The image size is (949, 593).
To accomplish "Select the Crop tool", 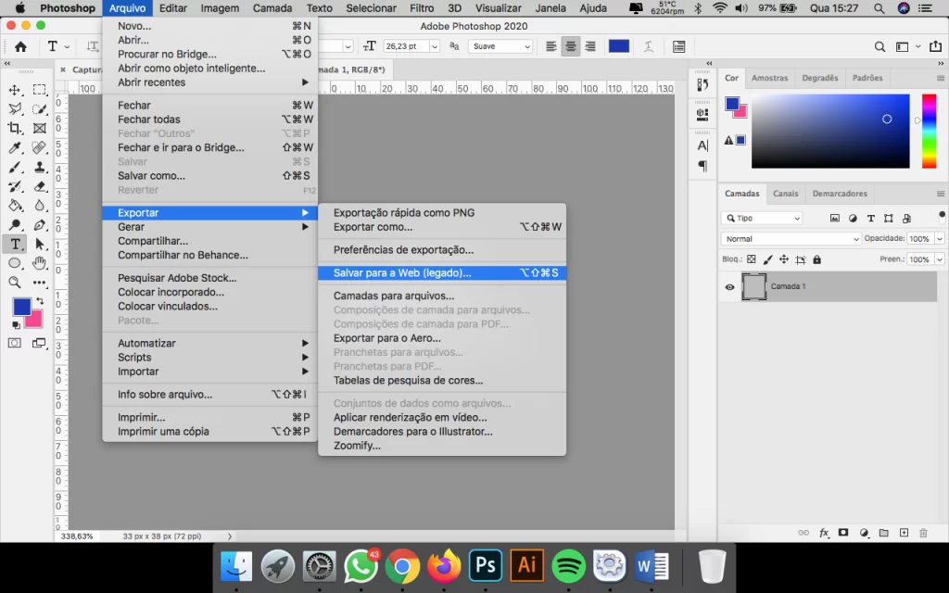I will point(15,128).
